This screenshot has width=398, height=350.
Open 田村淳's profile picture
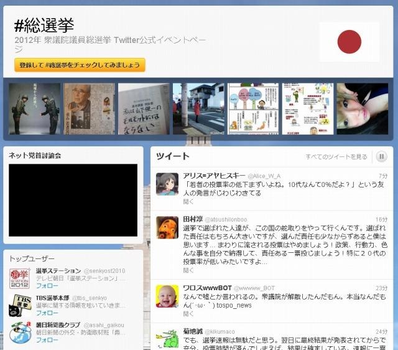tap(167, 227)
